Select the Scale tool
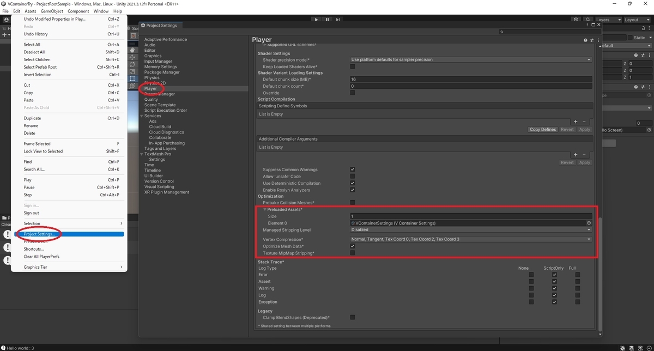Image resolution: width=654 pixels, height=351 pixels. (x=131, y=70)
